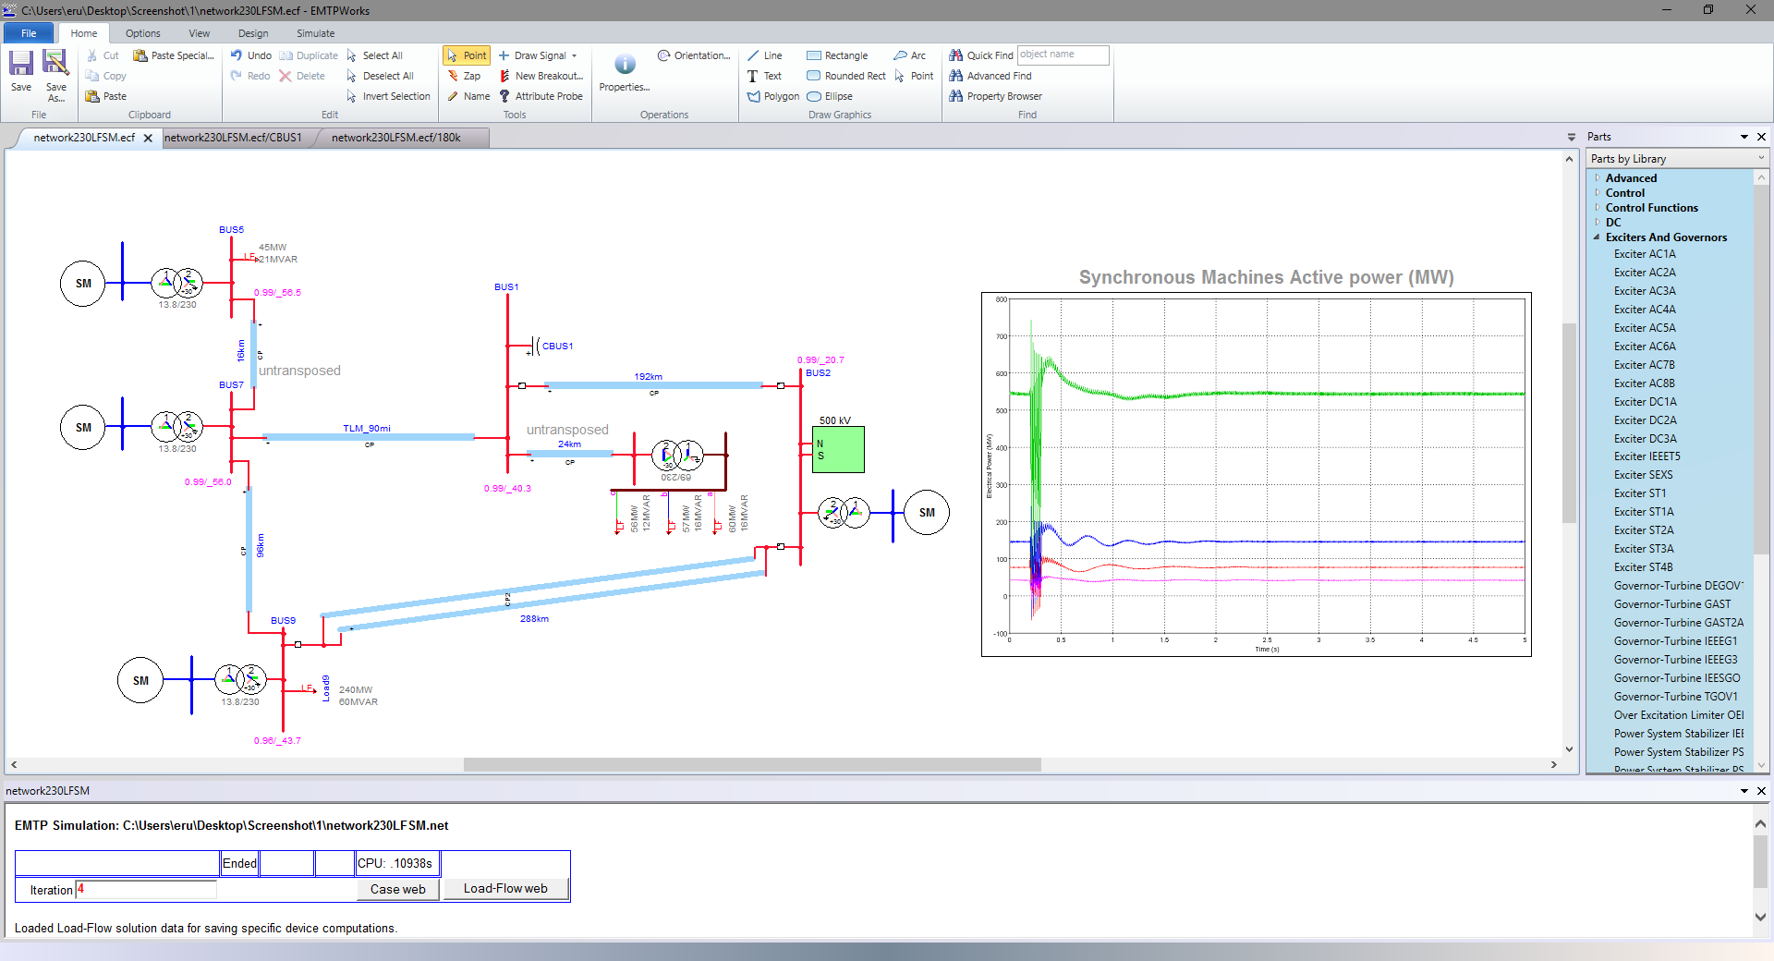Choose the Polygon drawing tool

click(772, 96)
